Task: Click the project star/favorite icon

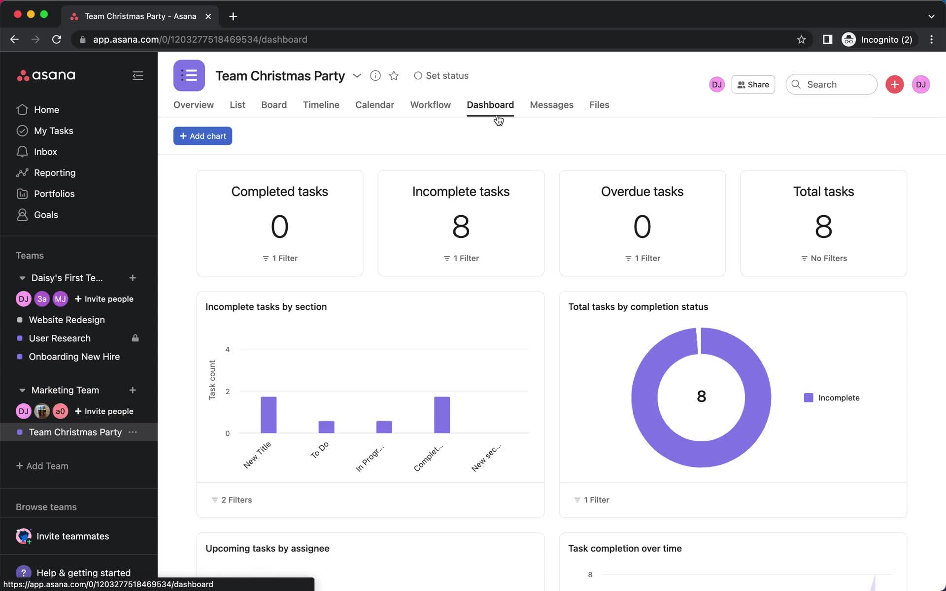Action: click(393, 75)
